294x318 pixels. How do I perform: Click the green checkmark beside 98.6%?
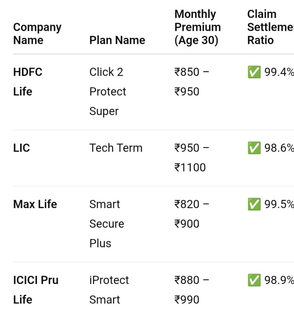click(254, 148)
